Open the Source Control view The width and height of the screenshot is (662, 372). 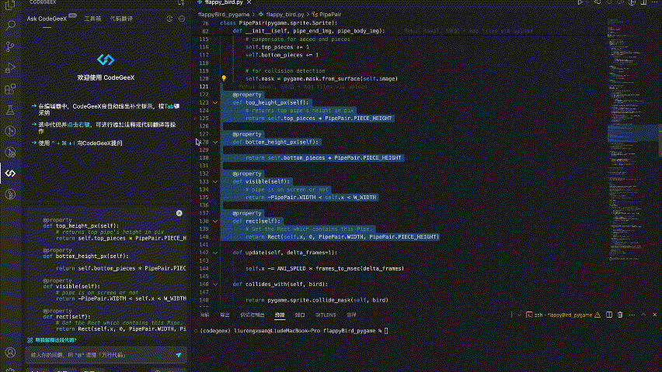point(11,46)
